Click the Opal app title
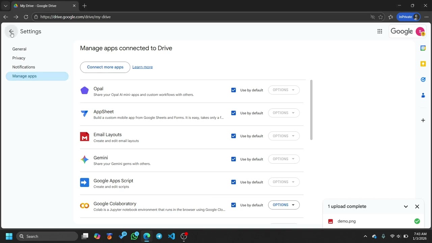 coord(98,89)
